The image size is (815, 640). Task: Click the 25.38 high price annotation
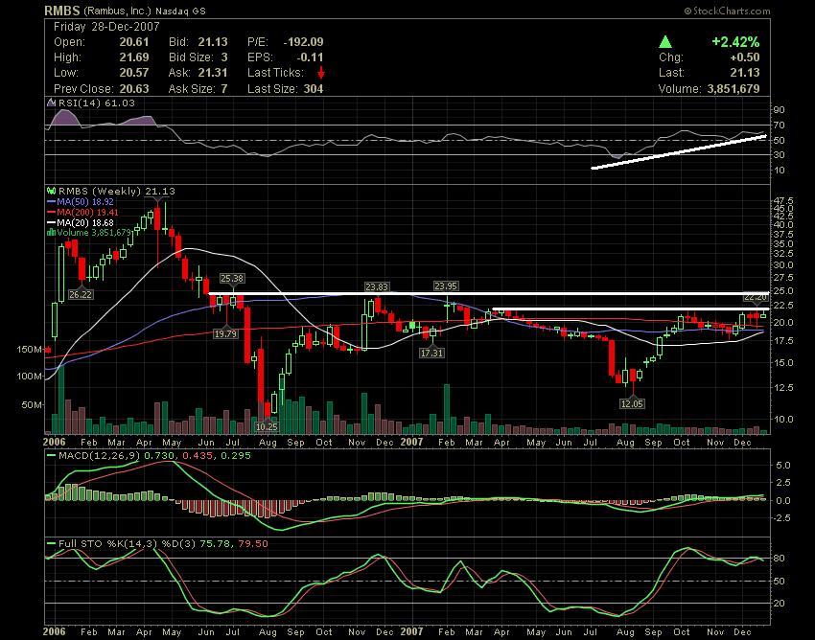click(232, 279)
